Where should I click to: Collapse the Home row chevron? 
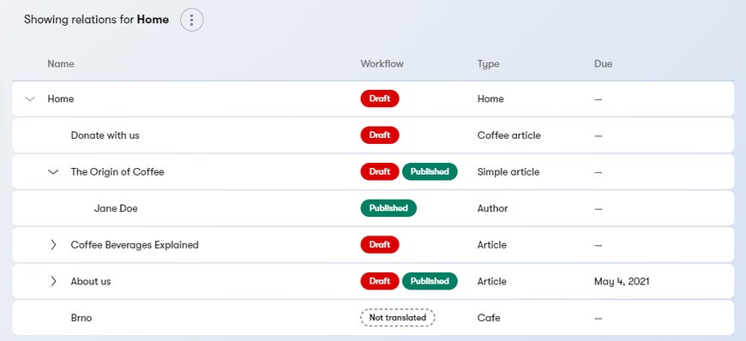[30, 99]
